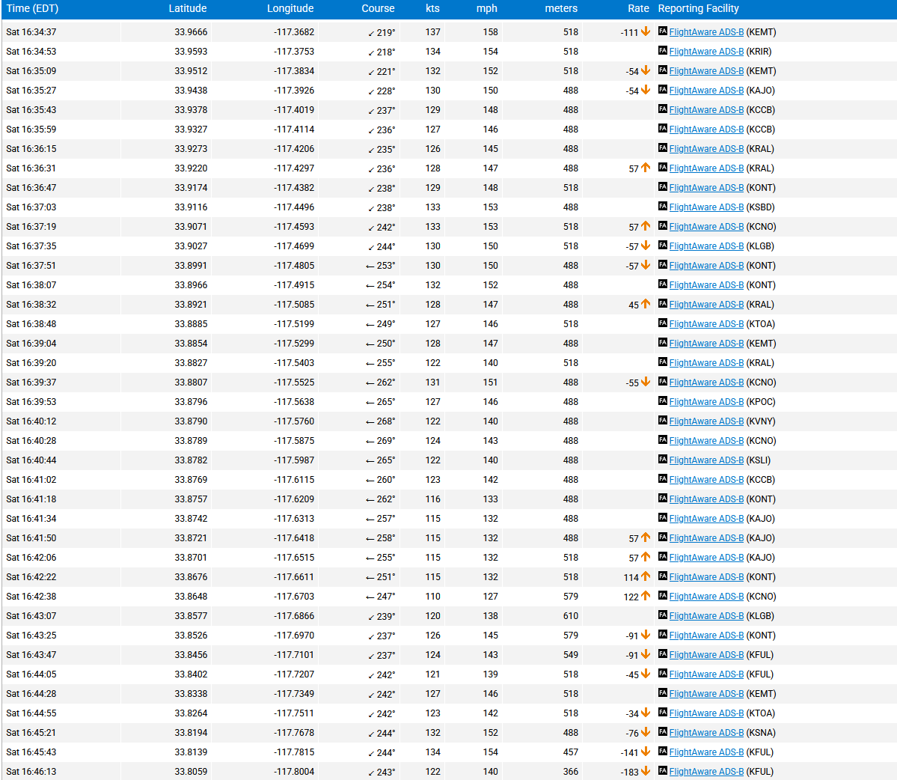This screenshot has height=780, width=897.
Task: Click the orange descent arrow beside rate -141
Action: [646, 752]
